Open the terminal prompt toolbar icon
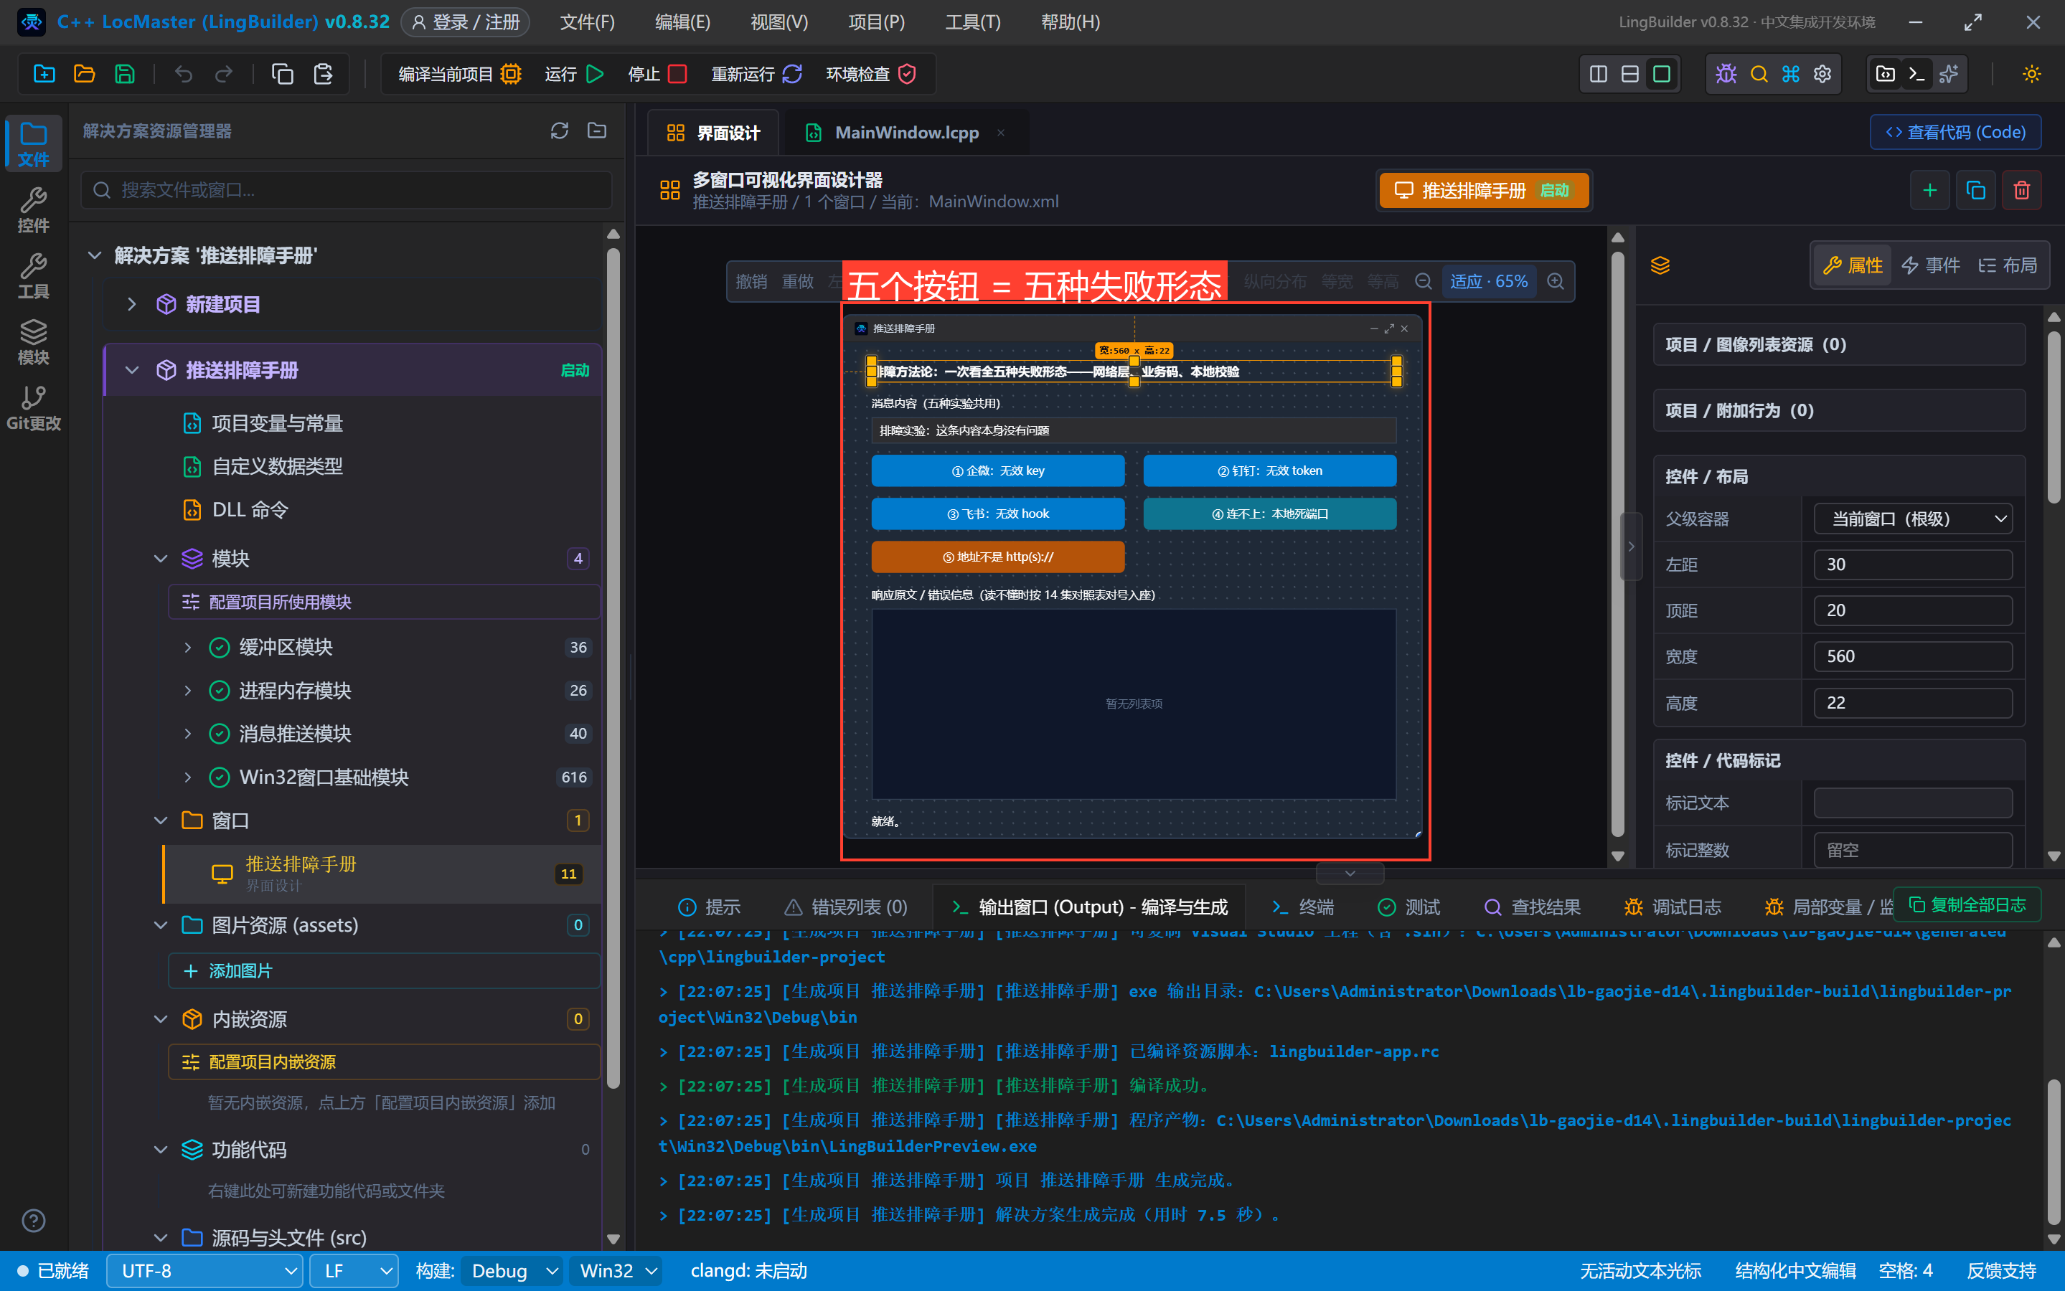Screen dimensions: 2065x1291 [x=1917, y=75]
